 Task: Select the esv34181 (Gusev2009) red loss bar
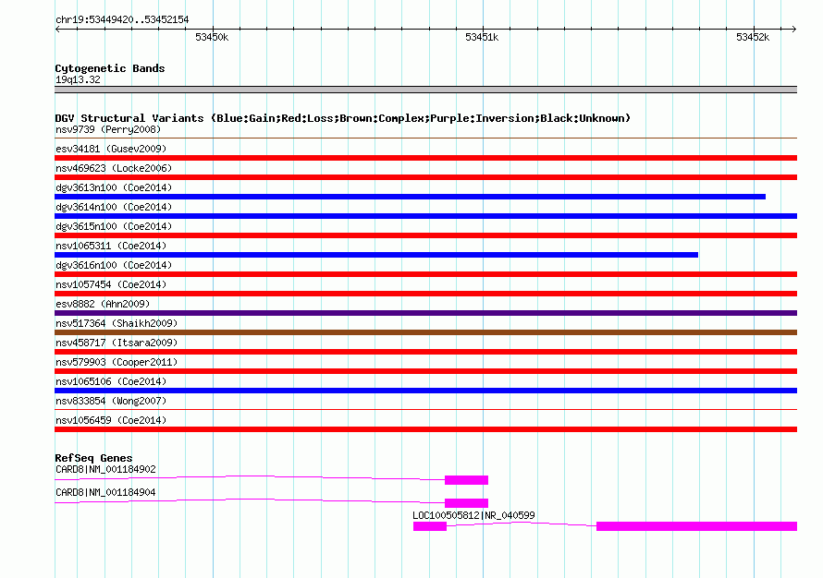coord(425,158)
